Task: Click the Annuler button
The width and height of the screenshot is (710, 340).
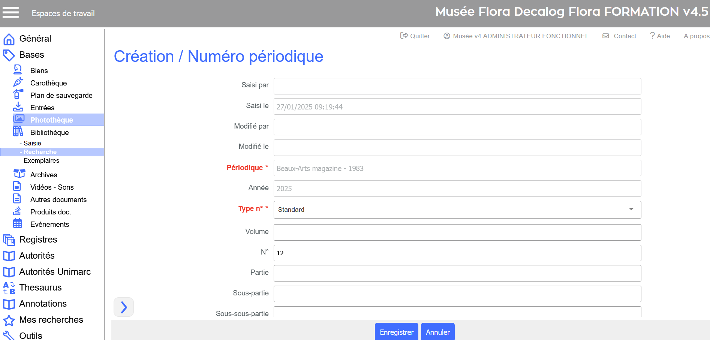Action: pos(437,332)
